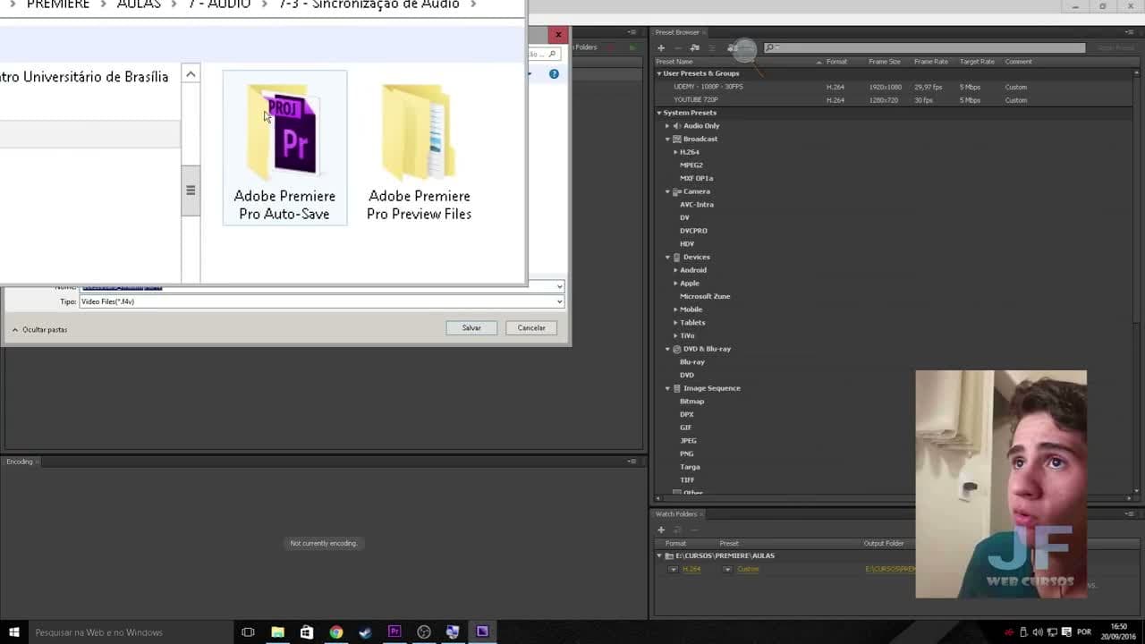Select the Watch Folders tab

676,514
